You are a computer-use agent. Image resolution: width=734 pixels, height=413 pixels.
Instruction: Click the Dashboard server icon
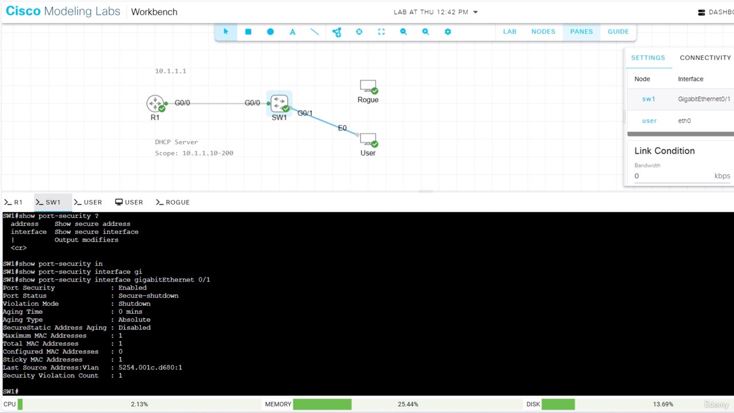[x=701, y=12]
